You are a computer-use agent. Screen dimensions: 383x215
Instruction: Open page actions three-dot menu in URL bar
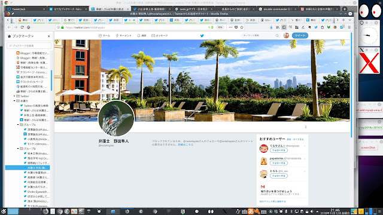pos(230,27)
